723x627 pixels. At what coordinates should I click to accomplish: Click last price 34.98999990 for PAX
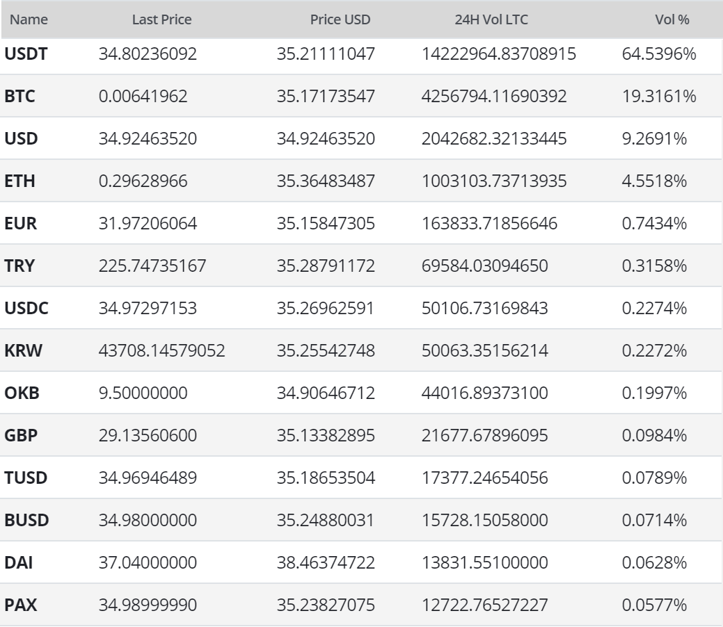(x=148, y=605)
